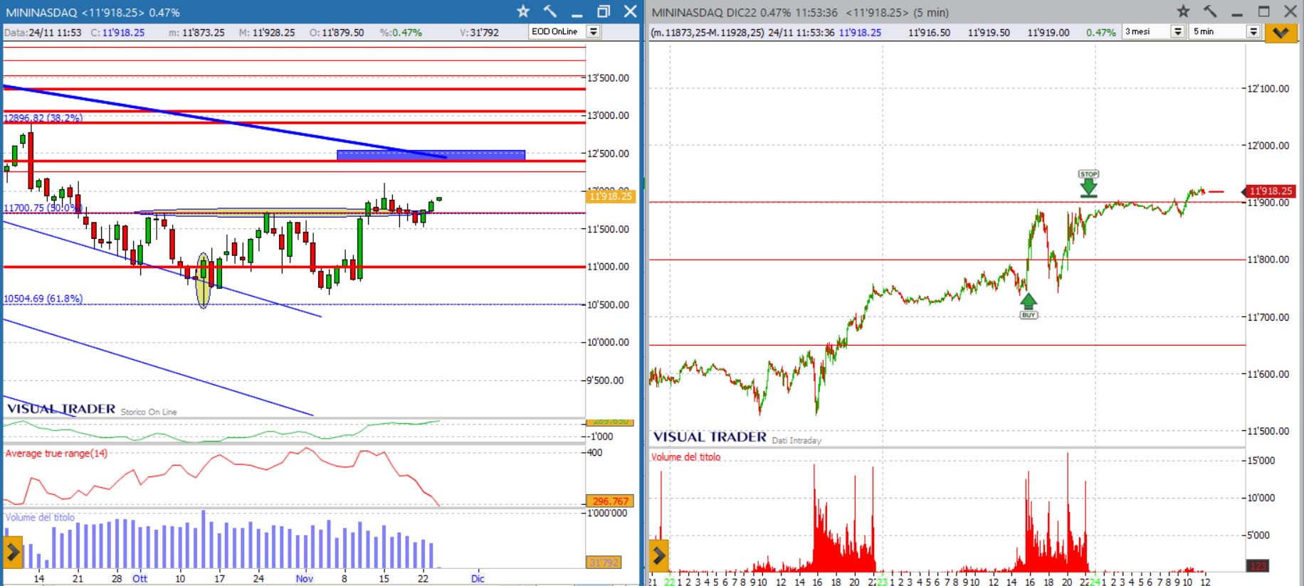Image resolution: width=1304 pixels, height=586 pixels.
Task: Click the Average true range(14) label
Action: [x=56, y=453]
